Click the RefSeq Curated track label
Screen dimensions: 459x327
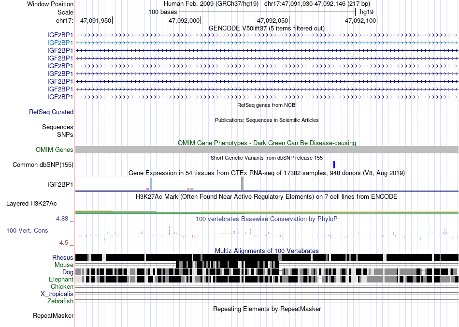point(51,112)
